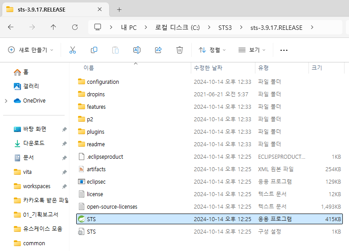This screenshot has width=349, height=251.
Task: Select the artifacts XML file icon
Action: click(x=82, y=169)
